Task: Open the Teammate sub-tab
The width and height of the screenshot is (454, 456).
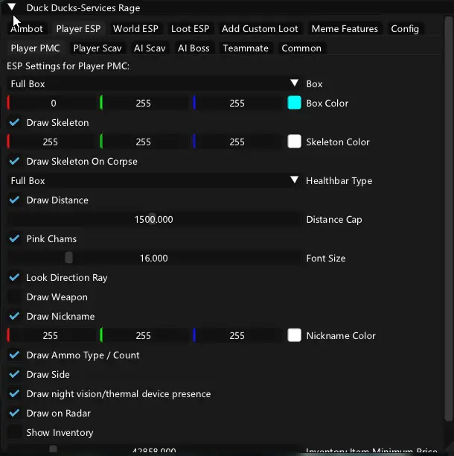Action: click(x=246, y=48)
